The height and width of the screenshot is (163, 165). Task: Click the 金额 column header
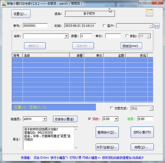pos(115,55)
